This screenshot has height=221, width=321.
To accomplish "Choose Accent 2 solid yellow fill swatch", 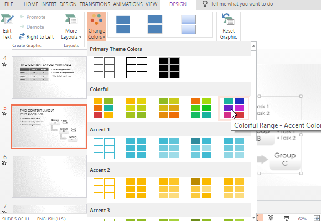I will coord(136,188).
